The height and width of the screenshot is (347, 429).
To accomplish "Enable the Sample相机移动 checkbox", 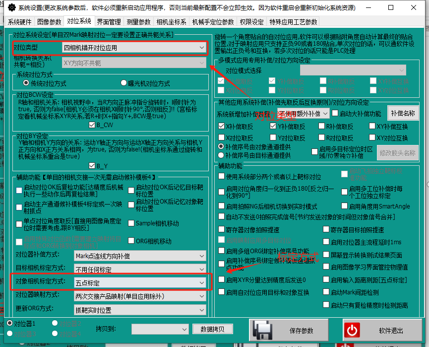I will click(131, 223).
